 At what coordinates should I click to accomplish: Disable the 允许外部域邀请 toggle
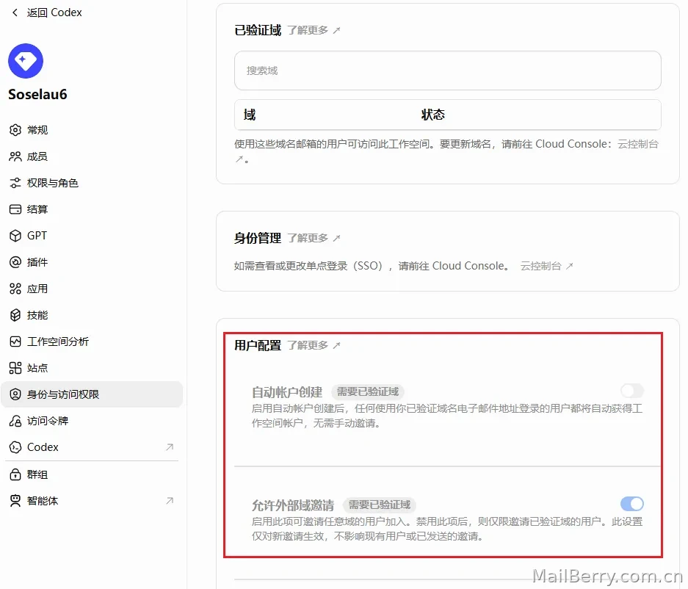(632, 503)
